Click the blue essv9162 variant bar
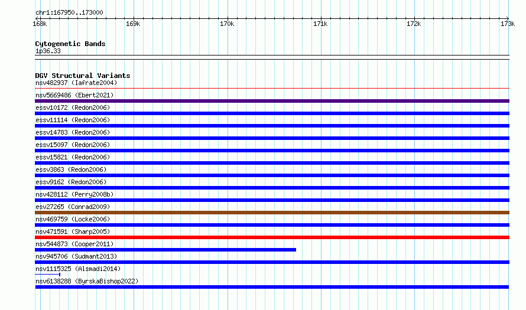 (x=272, y=188)
